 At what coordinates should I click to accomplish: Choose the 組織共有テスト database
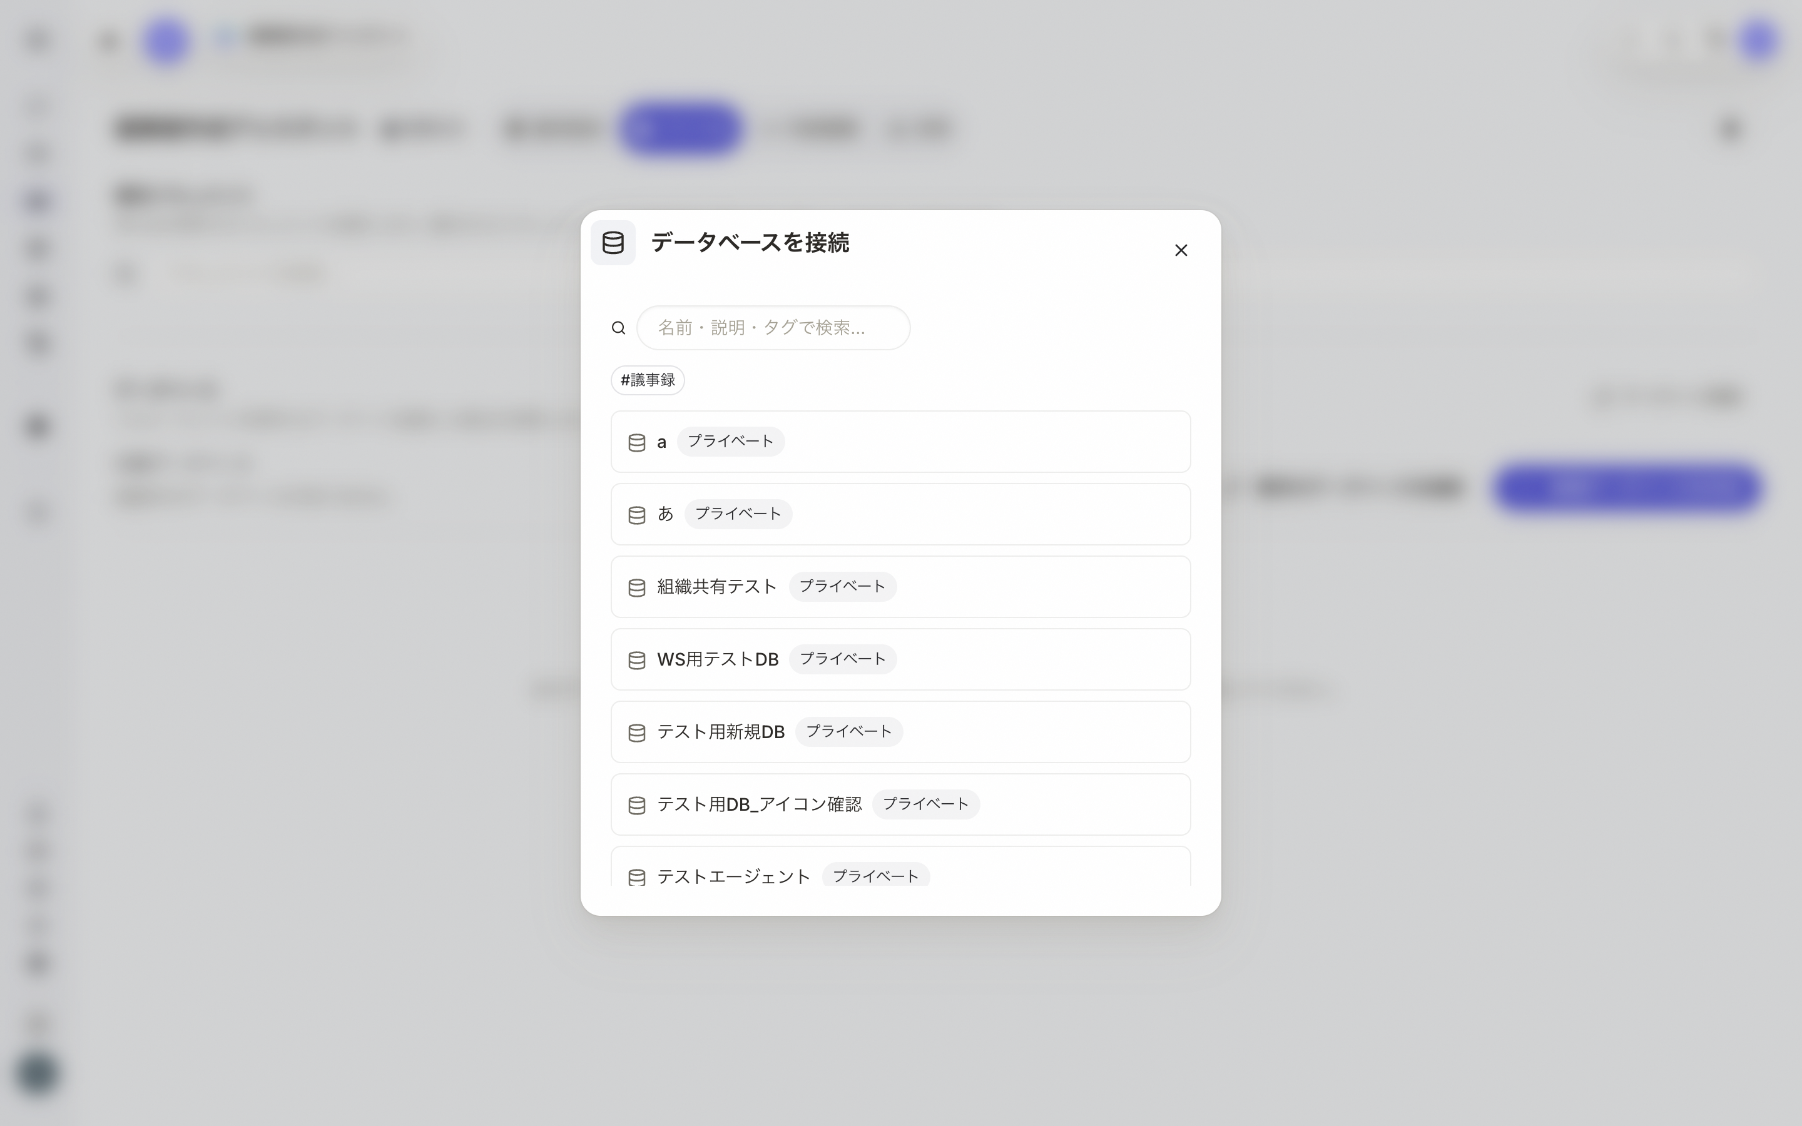[x=900, y=587]
